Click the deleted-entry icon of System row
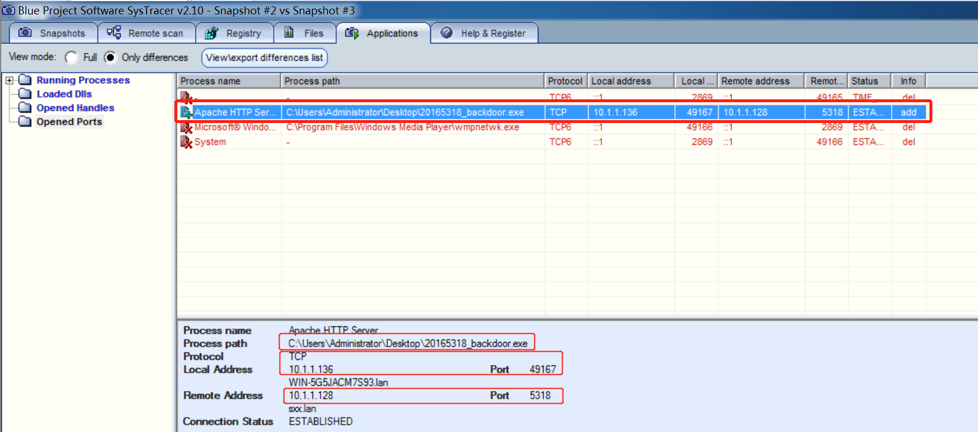Image resolution: width=978 pixels, height=432 pixels. (186, 142)
